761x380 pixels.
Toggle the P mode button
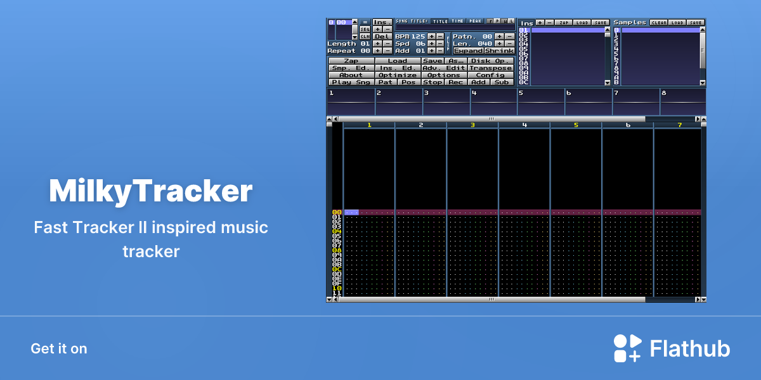tap(497, 22)
